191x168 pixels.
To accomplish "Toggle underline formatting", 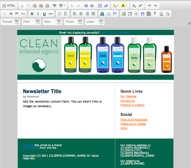I will point(44,14).
